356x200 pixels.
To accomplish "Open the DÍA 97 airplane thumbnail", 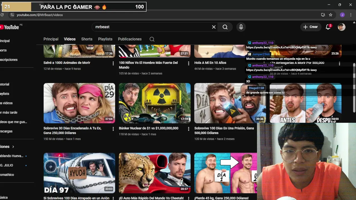I will pos(79,173).
